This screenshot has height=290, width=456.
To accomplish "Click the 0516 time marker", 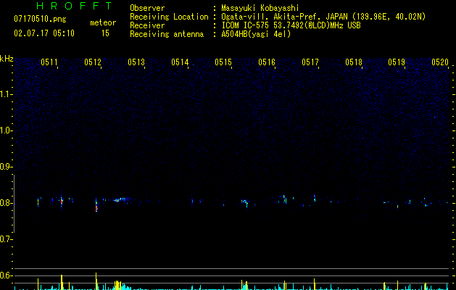I will coord(267,62).
